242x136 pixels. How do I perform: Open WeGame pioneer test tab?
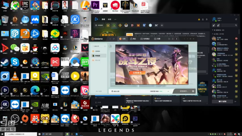coord(145,39)
